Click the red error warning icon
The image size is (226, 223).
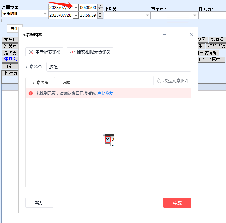(31, 93)
